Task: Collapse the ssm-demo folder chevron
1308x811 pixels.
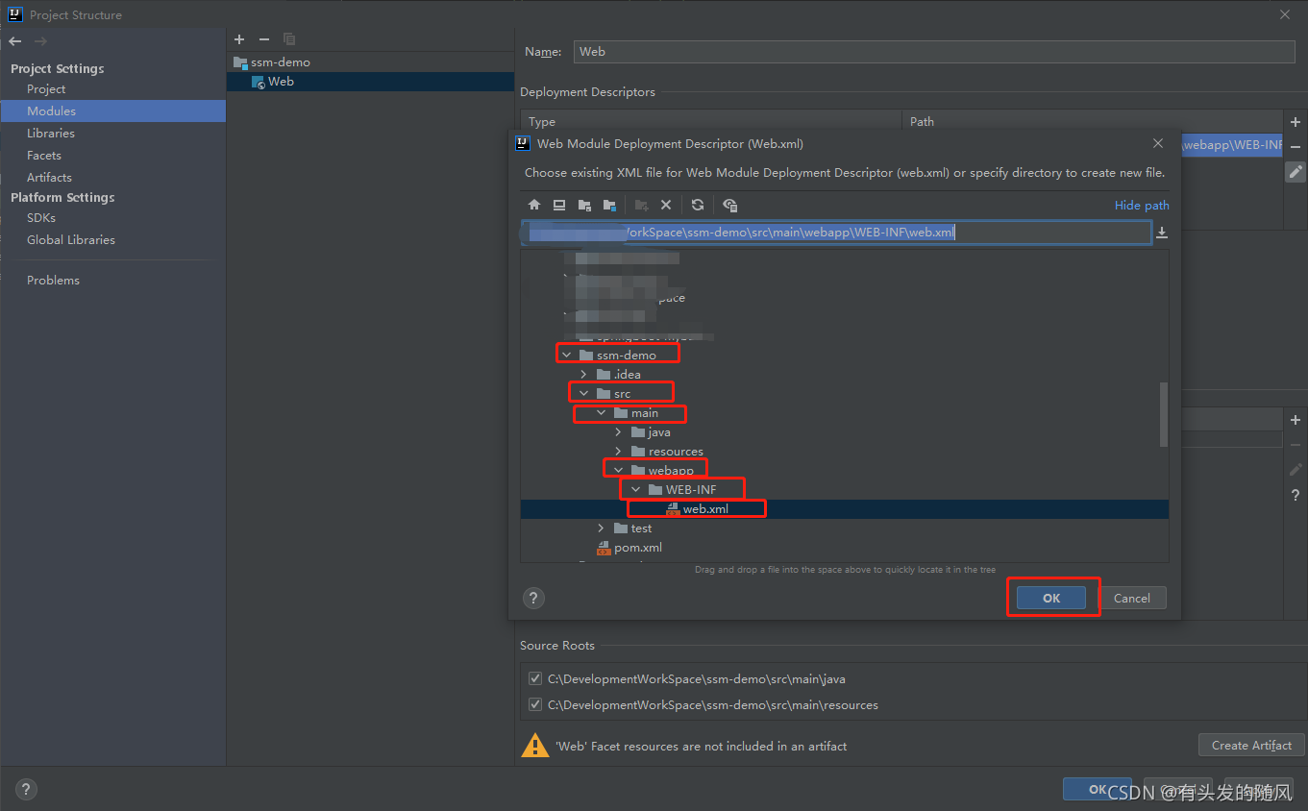Action: [x=567, y=356]
